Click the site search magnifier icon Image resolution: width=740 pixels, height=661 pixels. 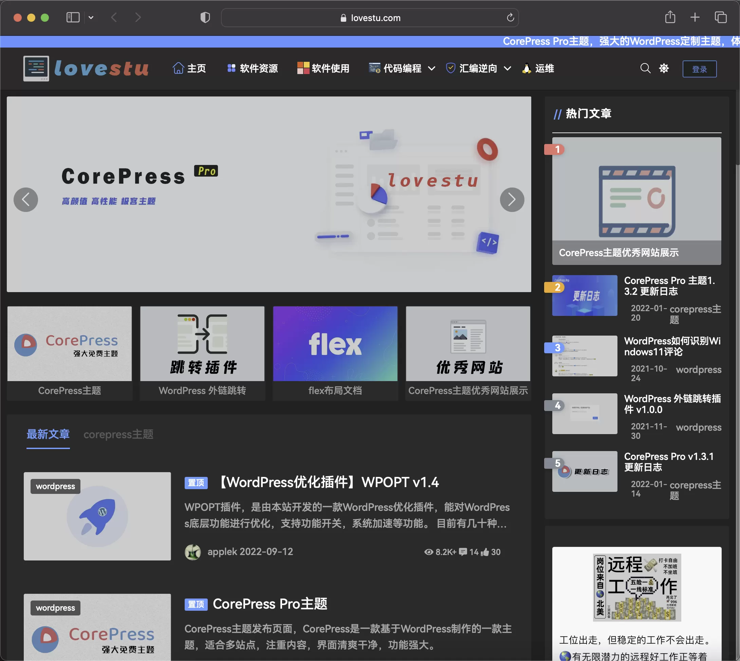tap(645, 68)
